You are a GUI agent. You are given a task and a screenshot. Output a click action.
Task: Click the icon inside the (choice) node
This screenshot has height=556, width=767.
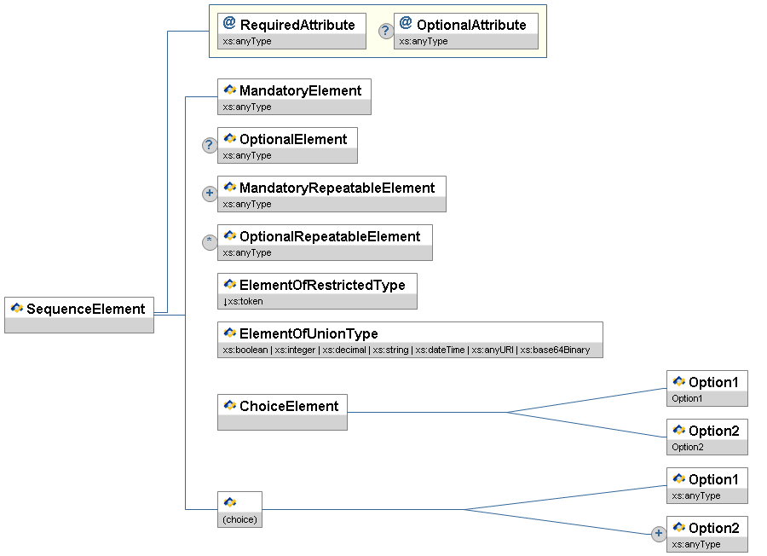(x=229, y=502)
